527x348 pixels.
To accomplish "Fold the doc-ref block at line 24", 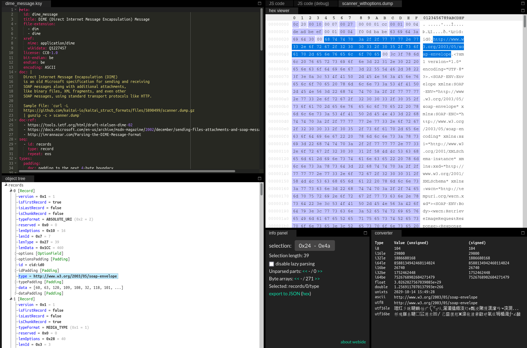I will [16, 120].
